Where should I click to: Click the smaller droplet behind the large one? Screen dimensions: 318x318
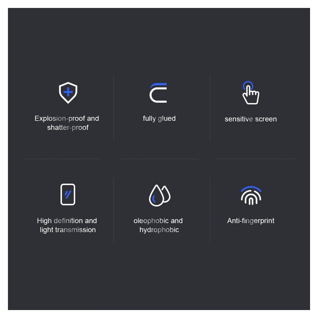[x=167, y=194]
